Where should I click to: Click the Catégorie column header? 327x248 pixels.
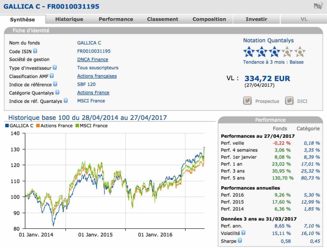pos(308,128)
